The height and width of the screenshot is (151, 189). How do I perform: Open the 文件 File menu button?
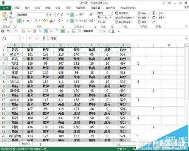[x=6, y=8]
